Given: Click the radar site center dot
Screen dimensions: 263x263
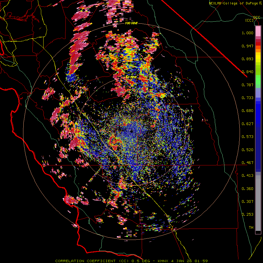Looking at the screenshot, I should pos(131,131).
